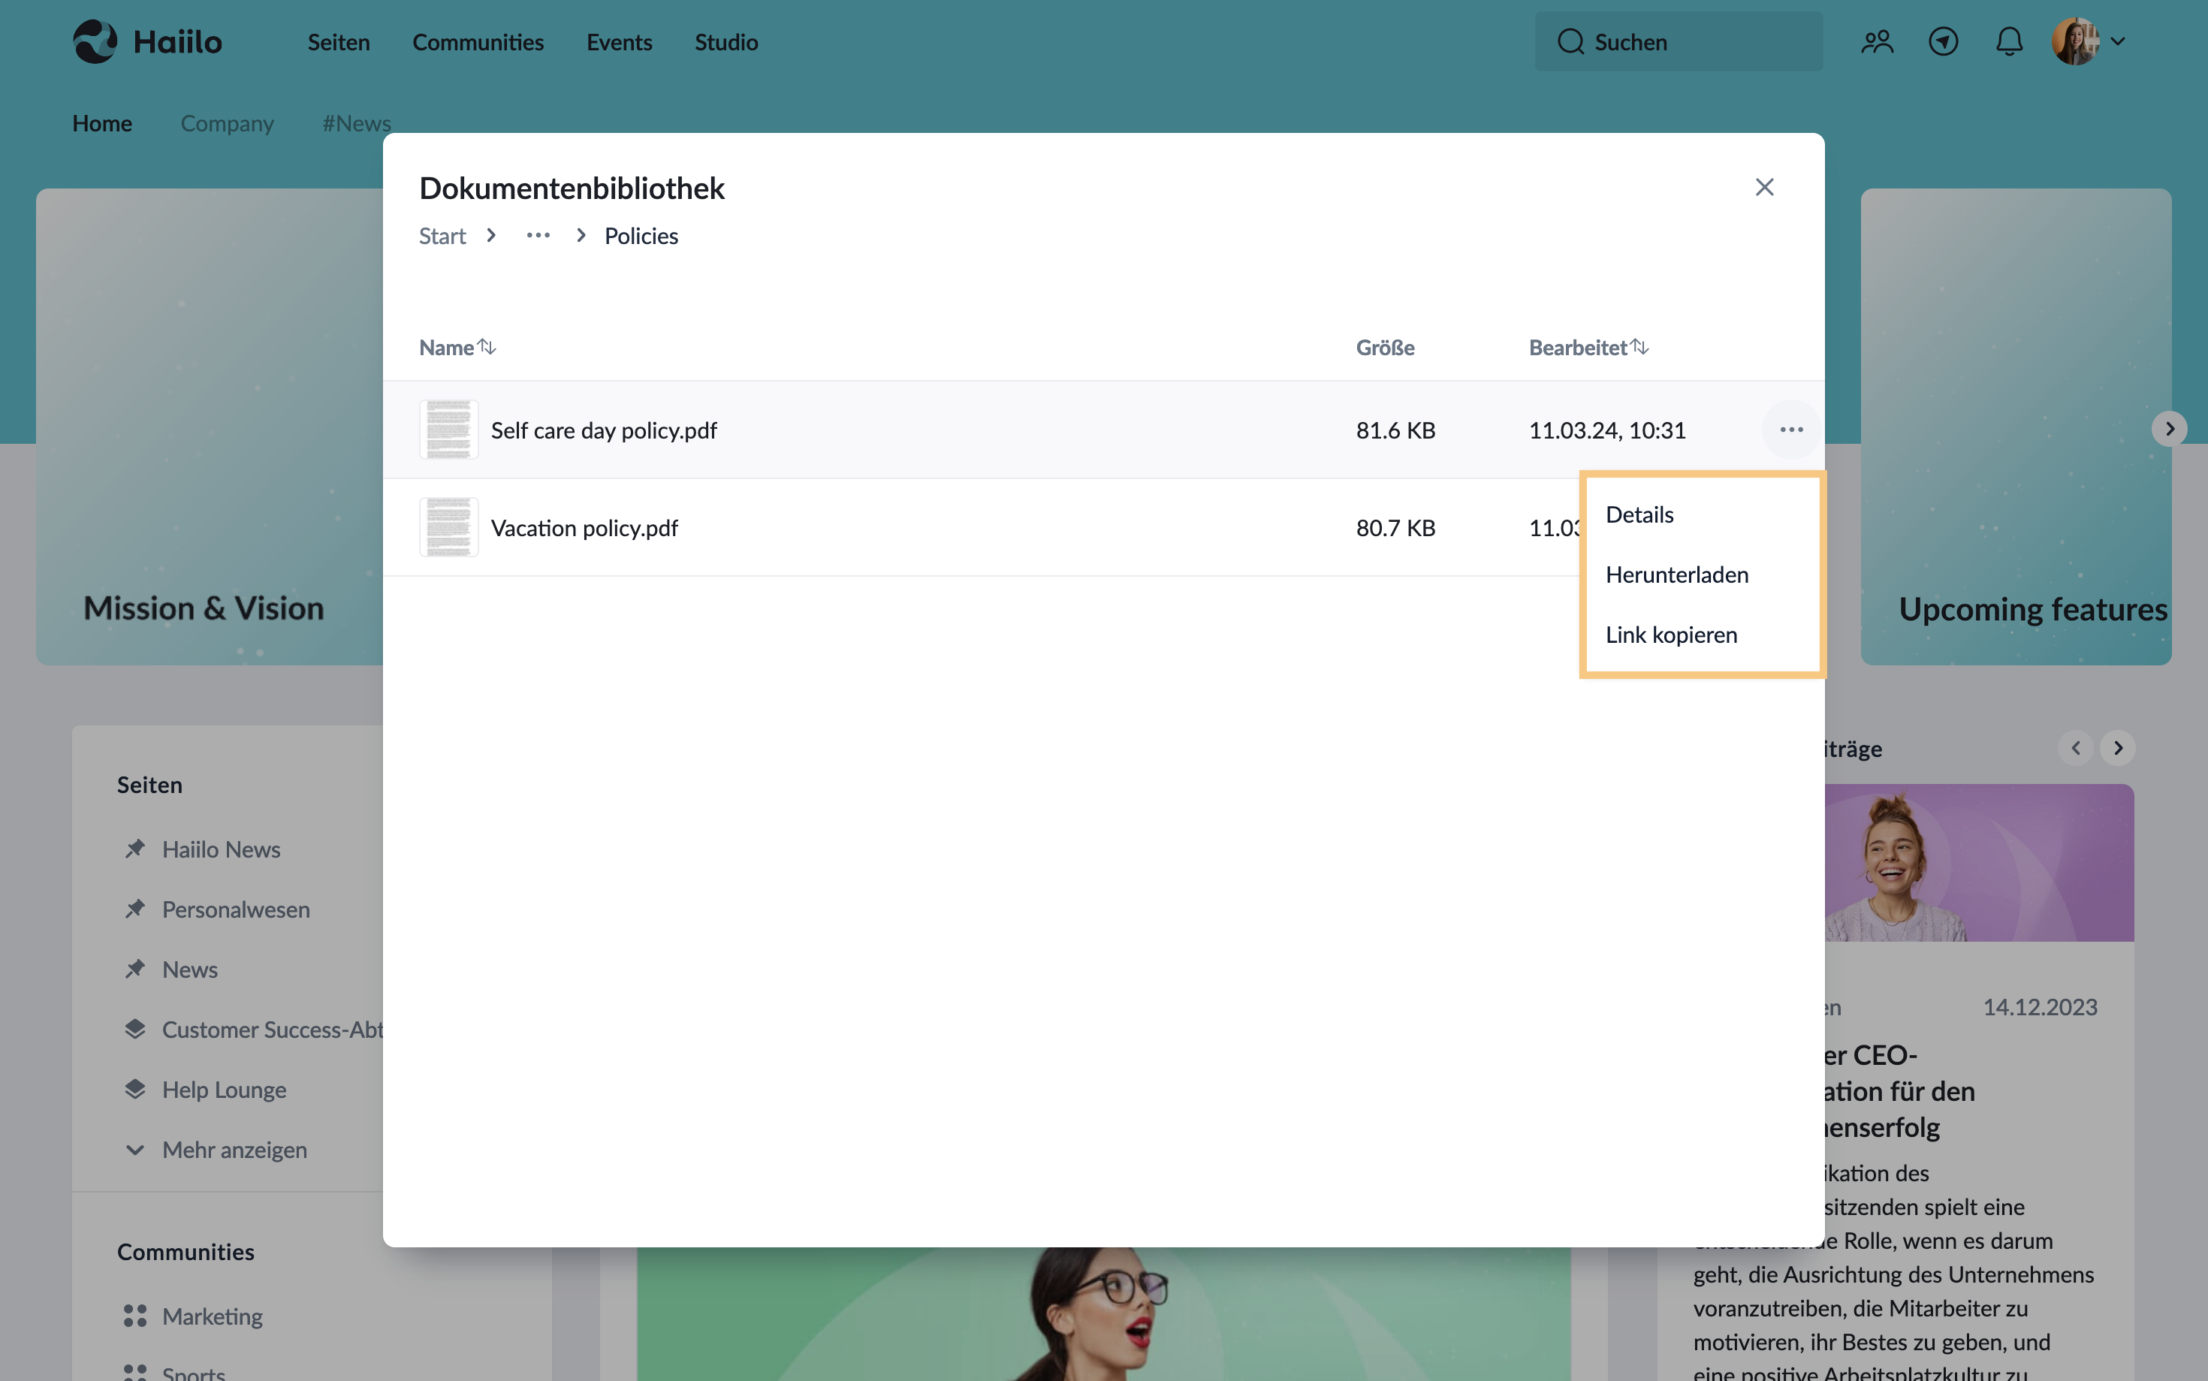Click the 80.7 KB size value
2208x1381 pixels.
[1395, 528]
